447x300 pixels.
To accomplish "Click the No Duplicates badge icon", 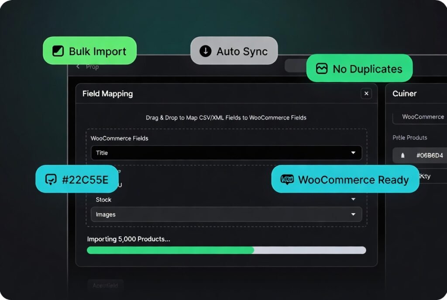I will click(322, 69).
